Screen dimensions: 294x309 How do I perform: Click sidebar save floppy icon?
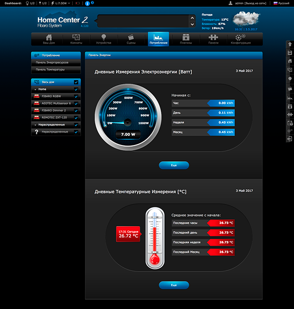click(290, 53)
